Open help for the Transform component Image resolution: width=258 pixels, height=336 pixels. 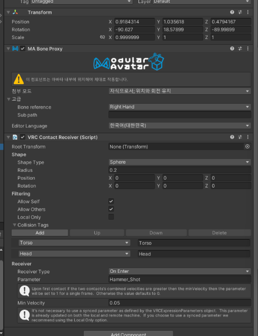coord(232,12)
